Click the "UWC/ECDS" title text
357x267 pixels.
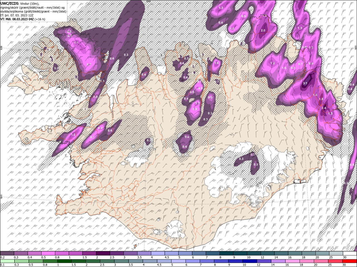coord(9,3)
